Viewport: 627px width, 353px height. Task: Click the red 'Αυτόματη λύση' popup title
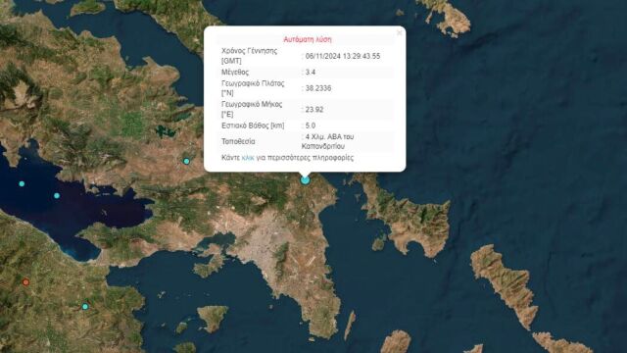(x=308, y=39)
